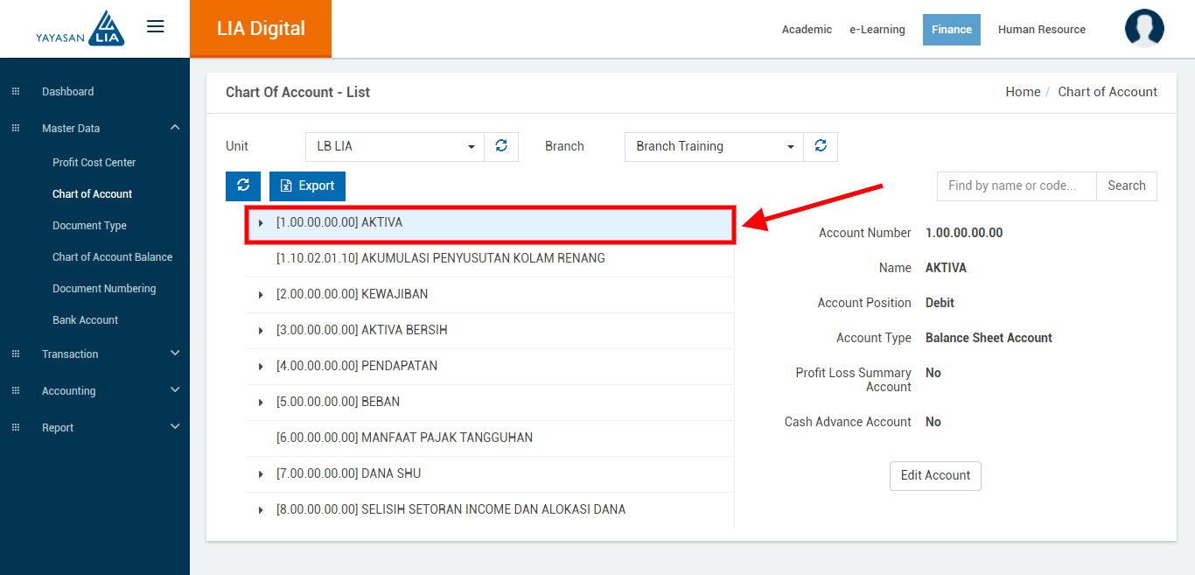Click the blue reload tree button

pyautogui.click(x=243, y=186)
